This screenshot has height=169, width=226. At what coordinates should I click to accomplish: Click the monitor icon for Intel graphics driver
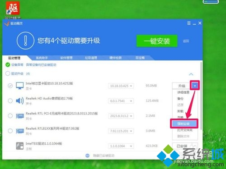pyautogui.click(x=20, y=86)
